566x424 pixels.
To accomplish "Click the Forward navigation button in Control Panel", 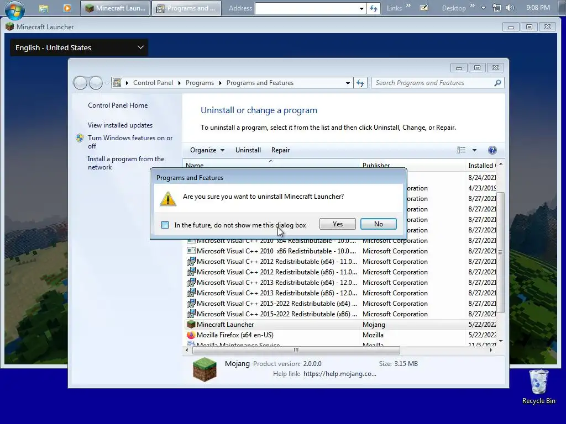I will (96, 83).
